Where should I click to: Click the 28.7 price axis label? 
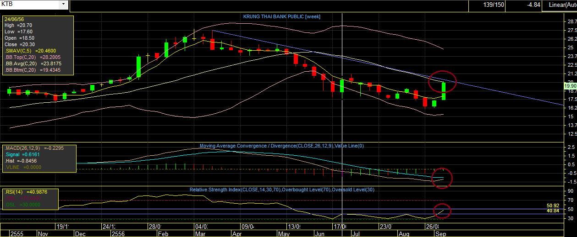coord(572,21)
